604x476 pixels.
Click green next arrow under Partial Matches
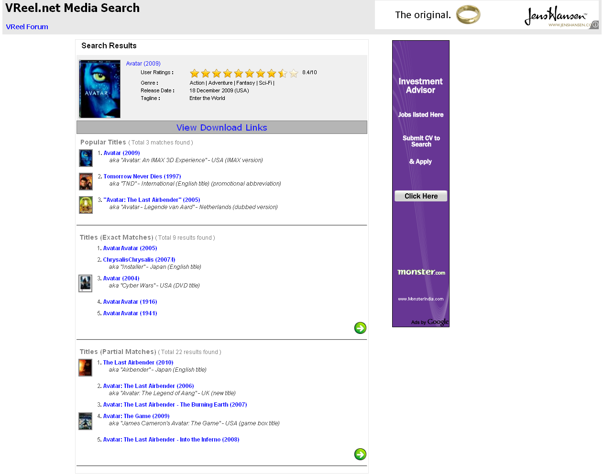(360, 454)
